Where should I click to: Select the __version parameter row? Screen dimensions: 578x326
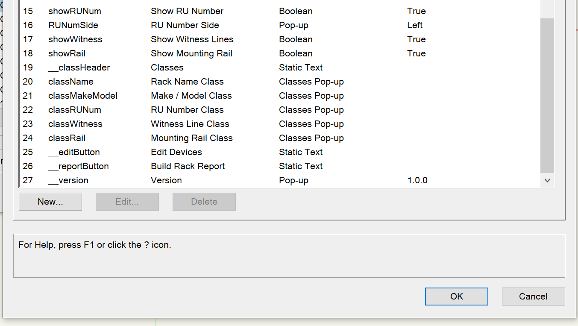pyautogui.click(x=68, y=180)
